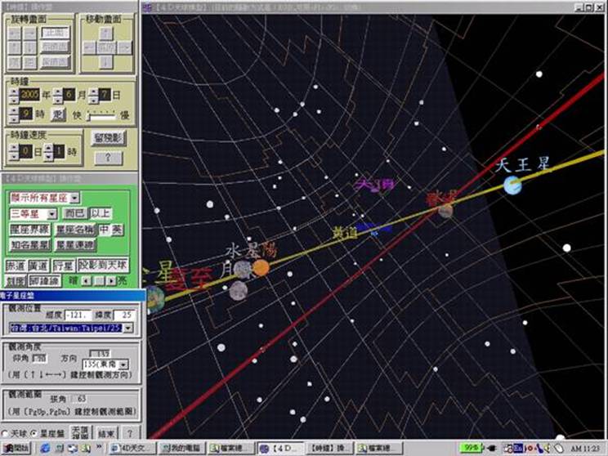The width and height of the screenshot is (608, 456).
Task: Click the 結束 exit button
Action: [x=107, y=432]
